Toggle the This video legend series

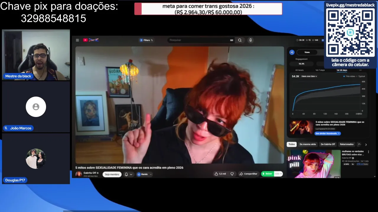pos(350,76)
